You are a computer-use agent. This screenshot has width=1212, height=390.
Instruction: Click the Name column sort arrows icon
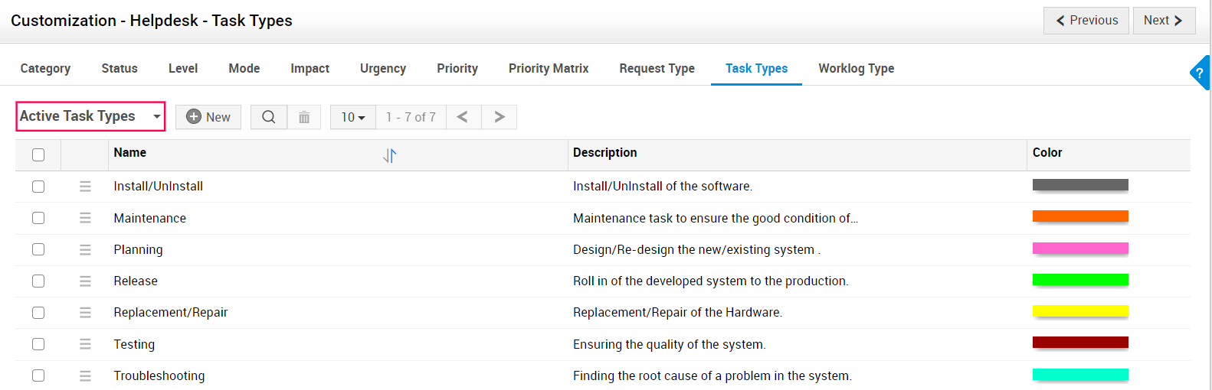coord(390,155)
